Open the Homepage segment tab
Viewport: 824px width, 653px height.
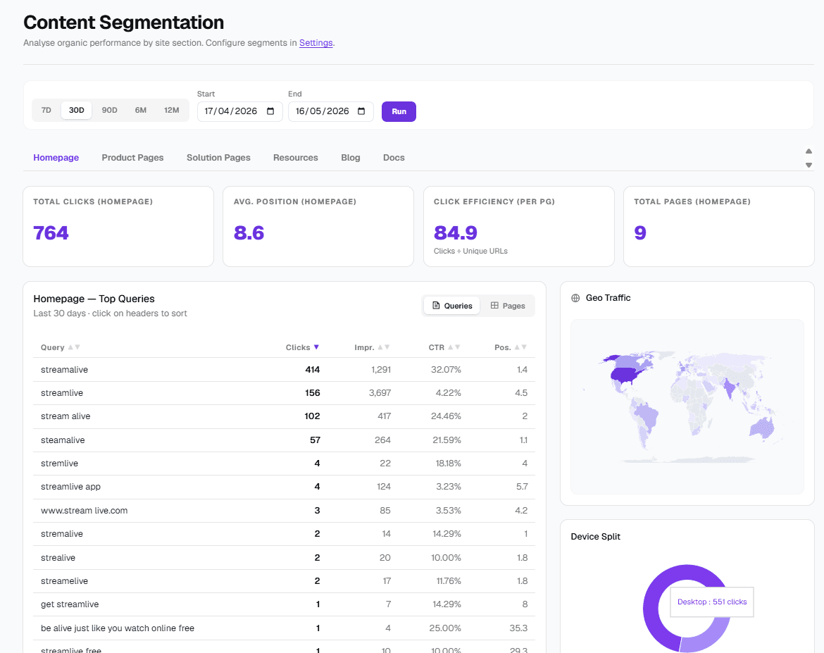point(56,158)
